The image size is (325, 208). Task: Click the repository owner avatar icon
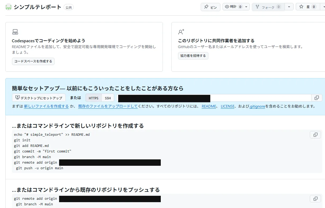pos(9,7)
